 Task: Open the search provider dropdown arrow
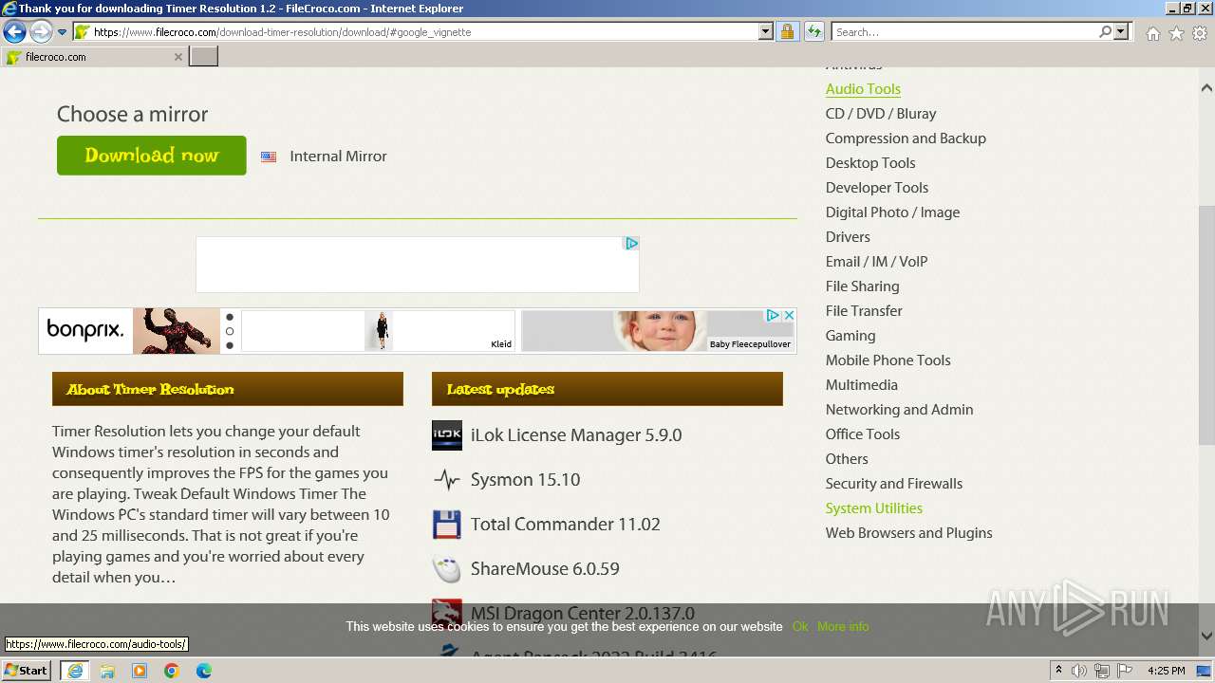(1121, 32)
